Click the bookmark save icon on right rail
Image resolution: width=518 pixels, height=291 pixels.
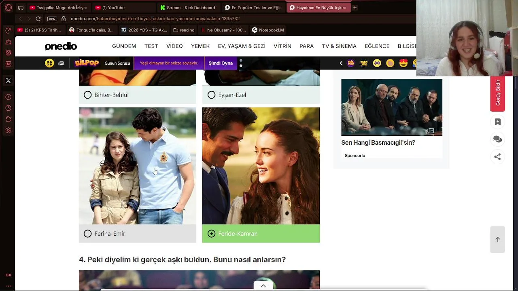coord(498,122)
